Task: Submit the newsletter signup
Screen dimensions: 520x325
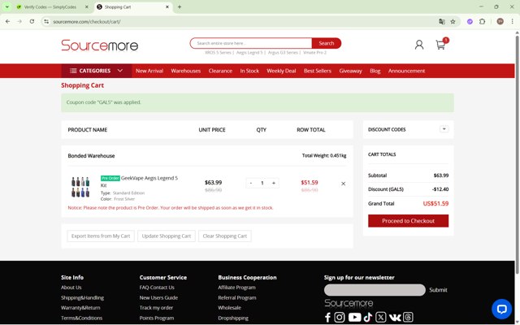Action: click(438, 290)
